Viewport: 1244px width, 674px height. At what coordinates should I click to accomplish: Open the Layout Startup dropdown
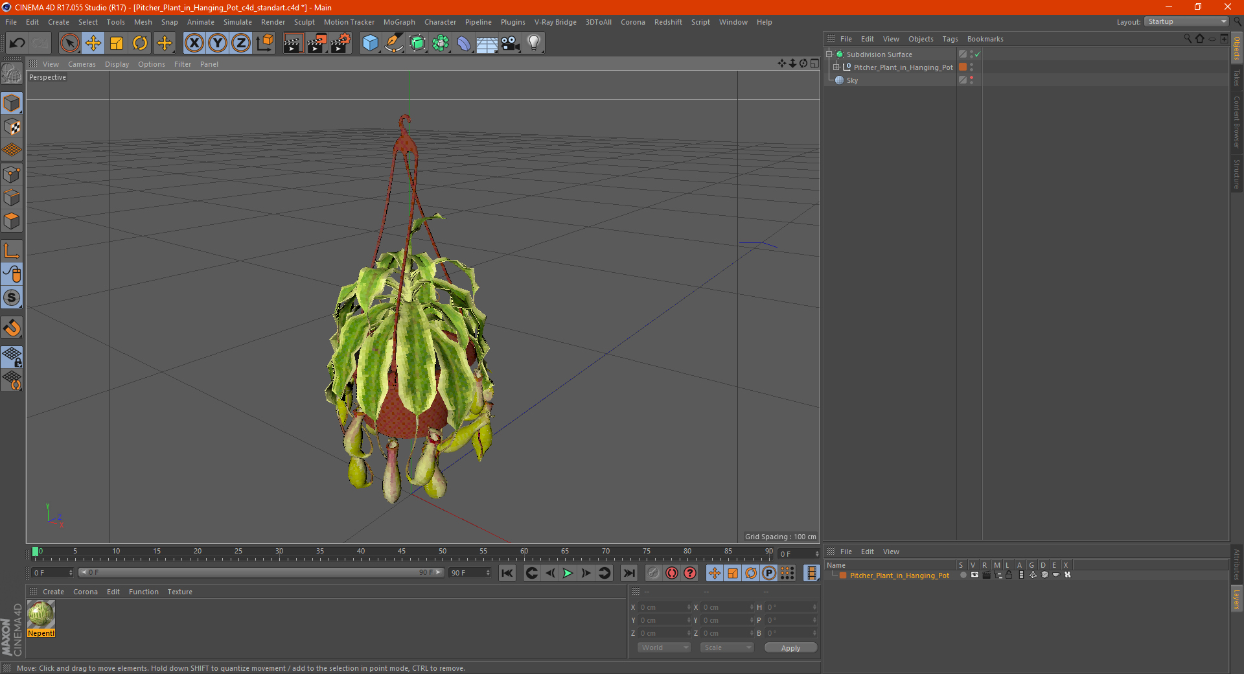pos(1187,22)
